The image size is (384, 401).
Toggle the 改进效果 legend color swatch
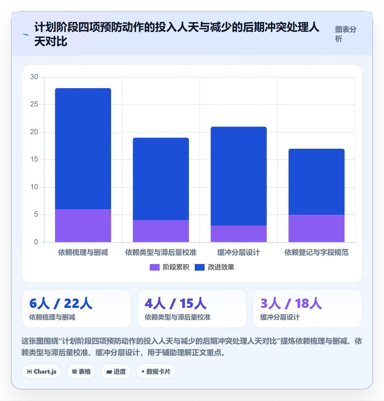tap(199, 267)
